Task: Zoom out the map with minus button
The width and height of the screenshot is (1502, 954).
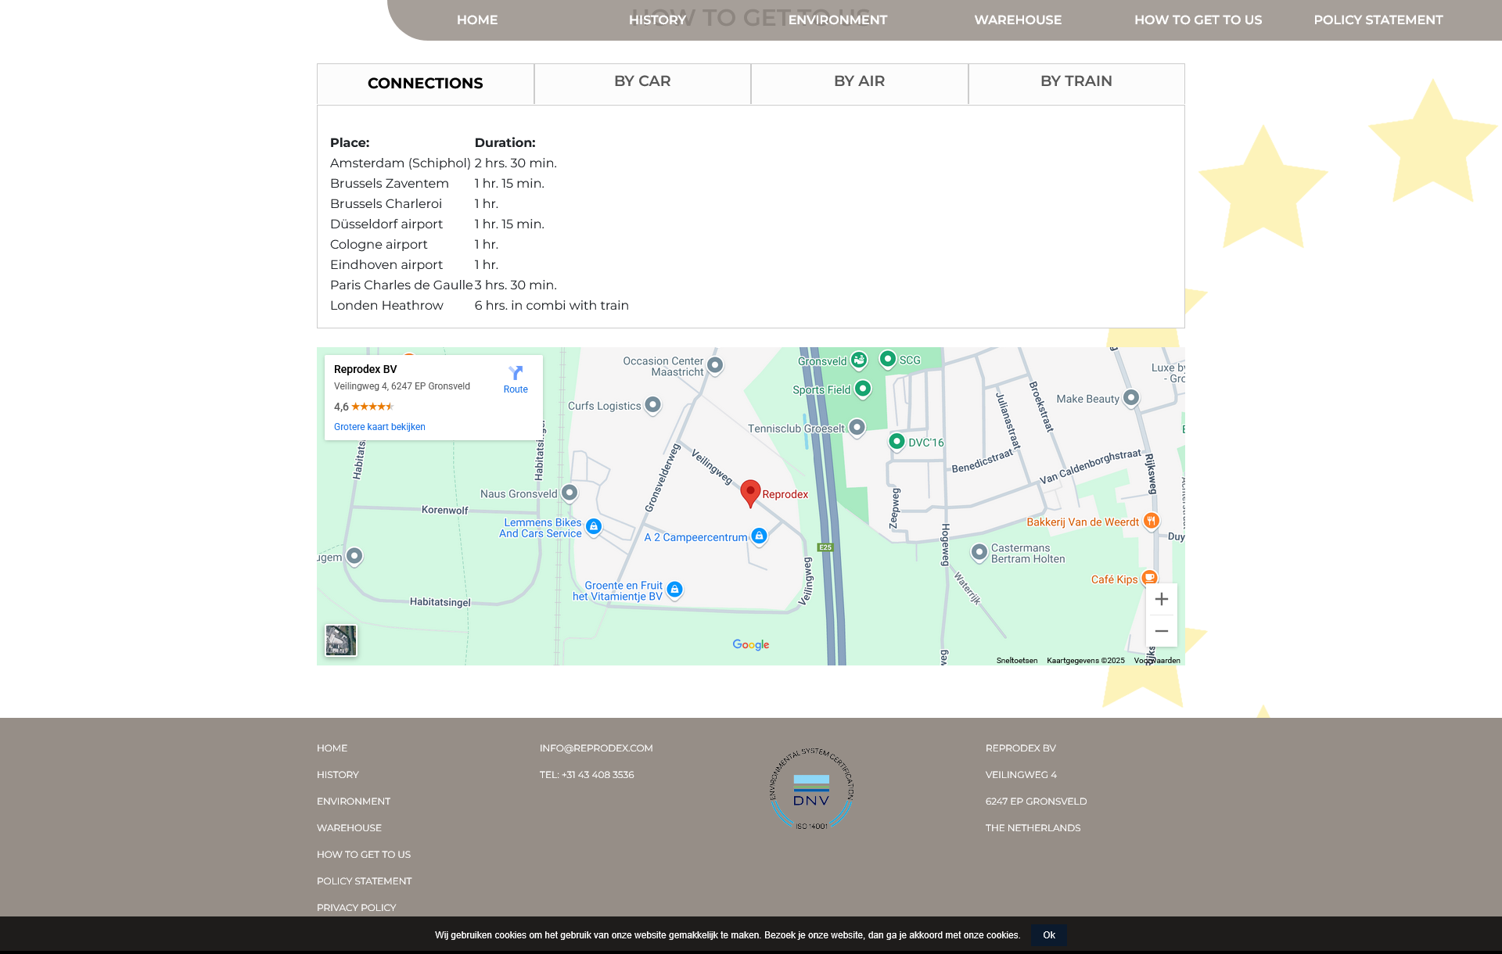Action: tap(1162, 631)
